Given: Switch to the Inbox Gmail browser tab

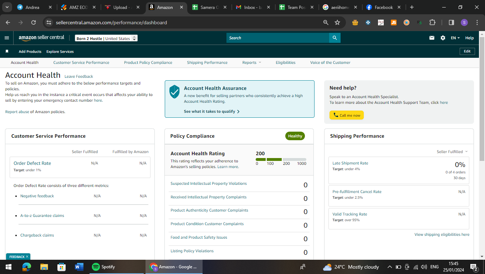Looking at the screenshot, I should (x=254, y=7).
